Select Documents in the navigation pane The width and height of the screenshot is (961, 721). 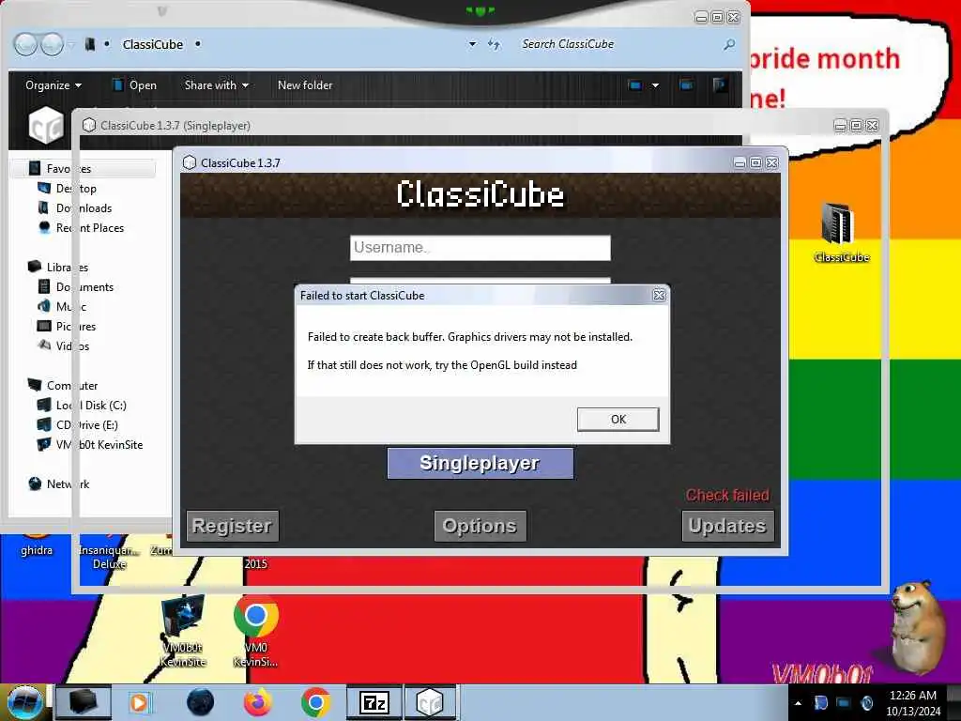(x=84, y=287)
